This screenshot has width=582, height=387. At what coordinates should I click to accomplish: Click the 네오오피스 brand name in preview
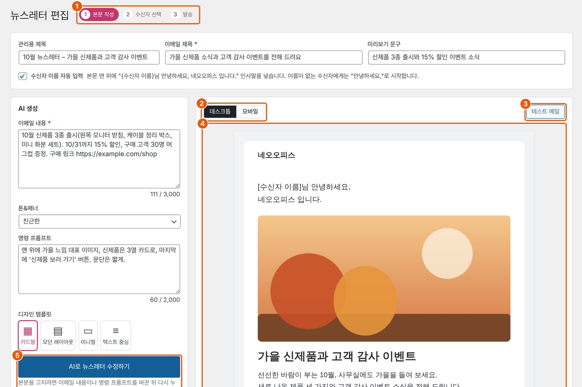coord(276,156)
